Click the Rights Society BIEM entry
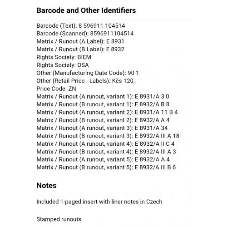The height and width of the screenshot is (227, 227). 64,57
